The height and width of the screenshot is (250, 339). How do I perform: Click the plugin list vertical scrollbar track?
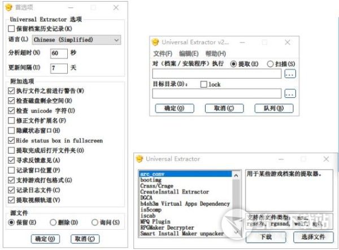tap(236, 204)
